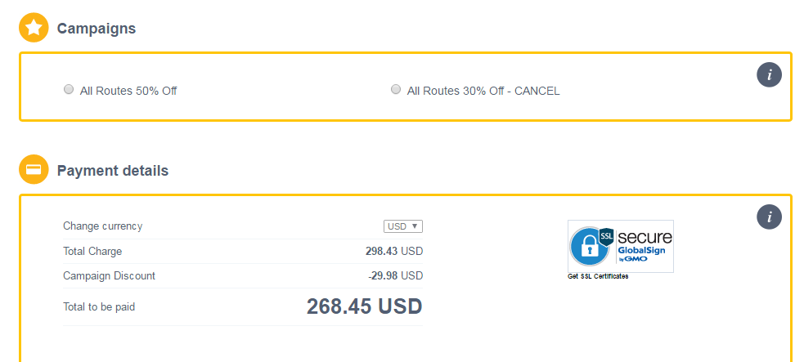Click the Payment details section heading
The height and width of the screenshot is (362, 804).
point(113,171)
